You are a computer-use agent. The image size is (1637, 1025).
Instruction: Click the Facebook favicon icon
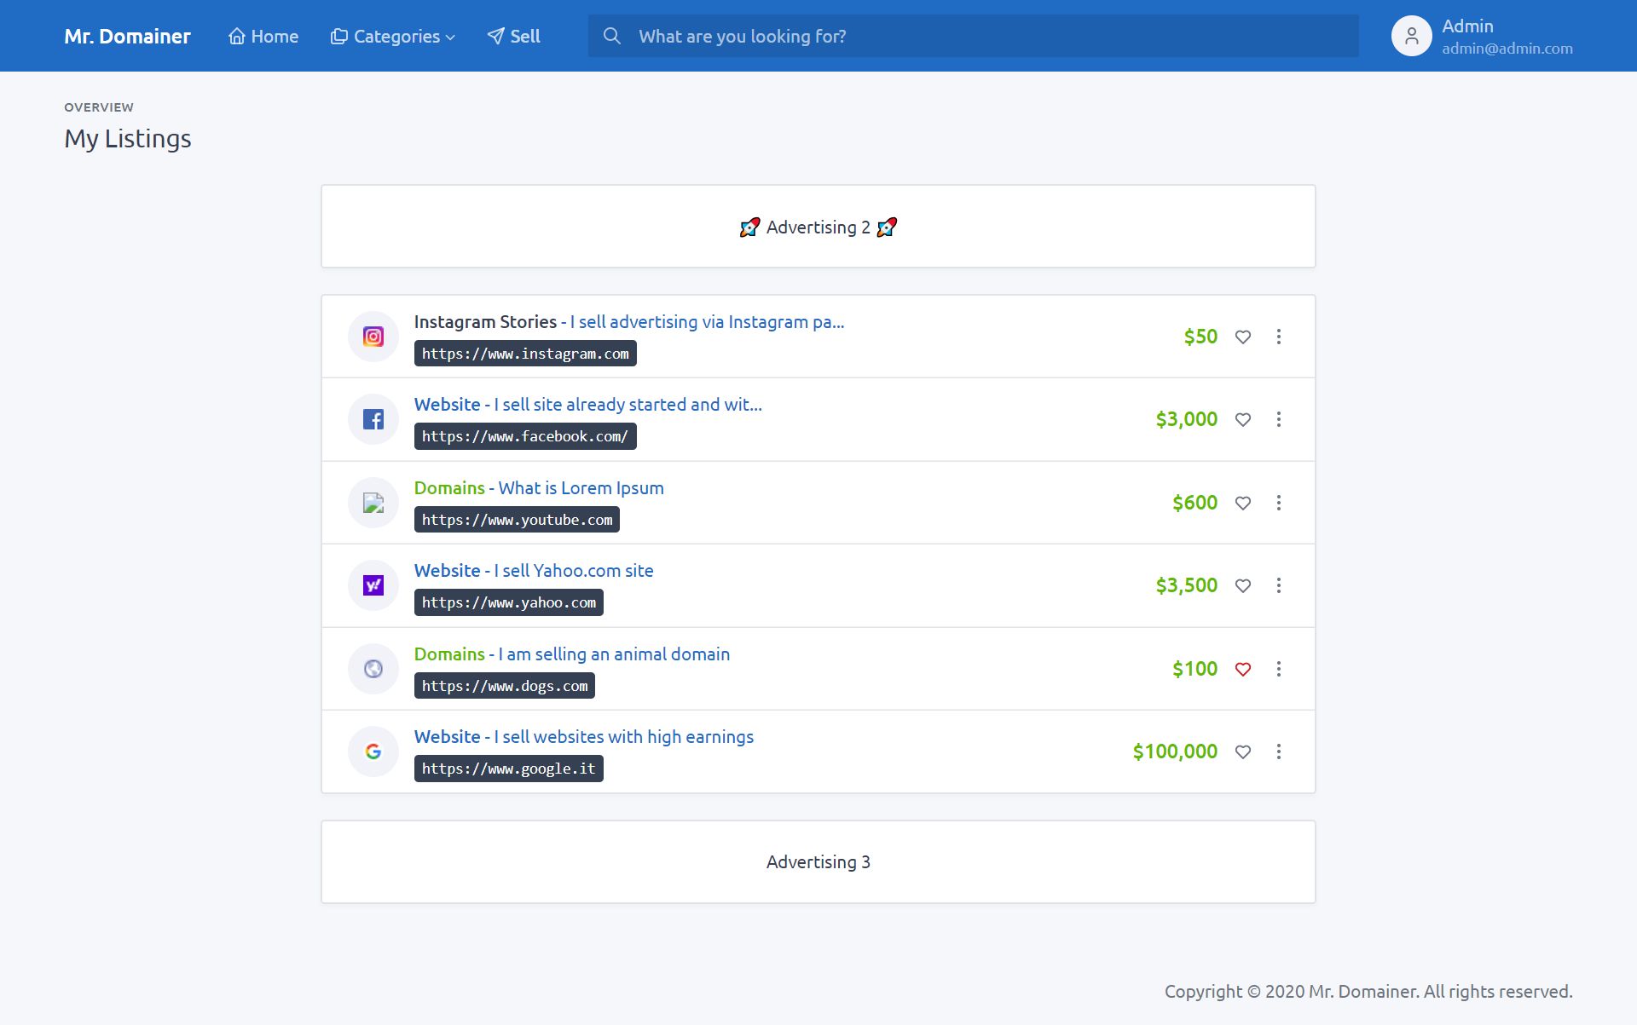click(373, 419)
